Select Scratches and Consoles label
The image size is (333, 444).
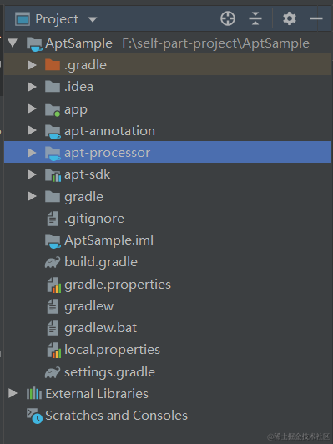pos(116,416)
